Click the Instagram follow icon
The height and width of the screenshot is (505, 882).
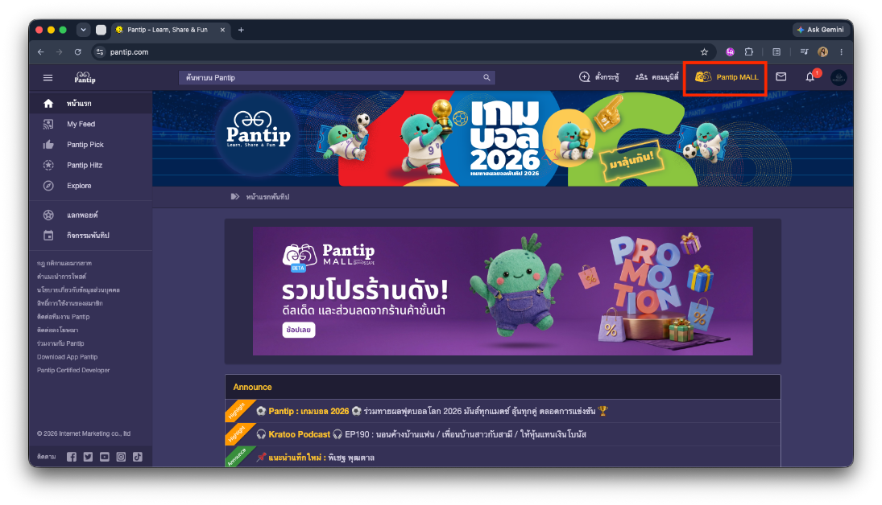(121, 457)
